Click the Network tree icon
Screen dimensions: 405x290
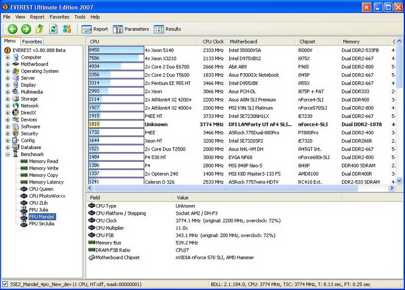pyautogui.click(x=16, y=106)
